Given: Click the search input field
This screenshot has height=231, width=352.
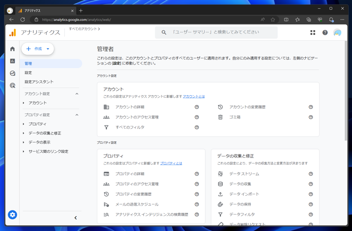Looking at the screenshot, I should click(x=216, y=32).
